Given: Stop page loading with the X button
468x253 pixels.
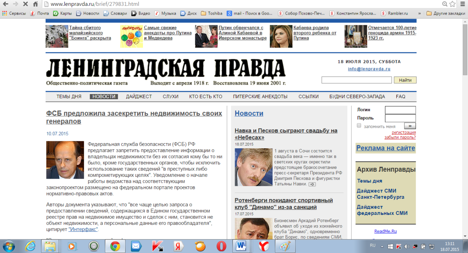Looking at the screenshot, I should [x=26, y=4].
